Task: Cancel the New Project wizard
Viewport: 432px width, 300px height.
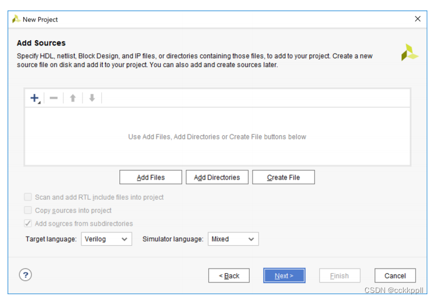Action: click(x=395, y=276)
